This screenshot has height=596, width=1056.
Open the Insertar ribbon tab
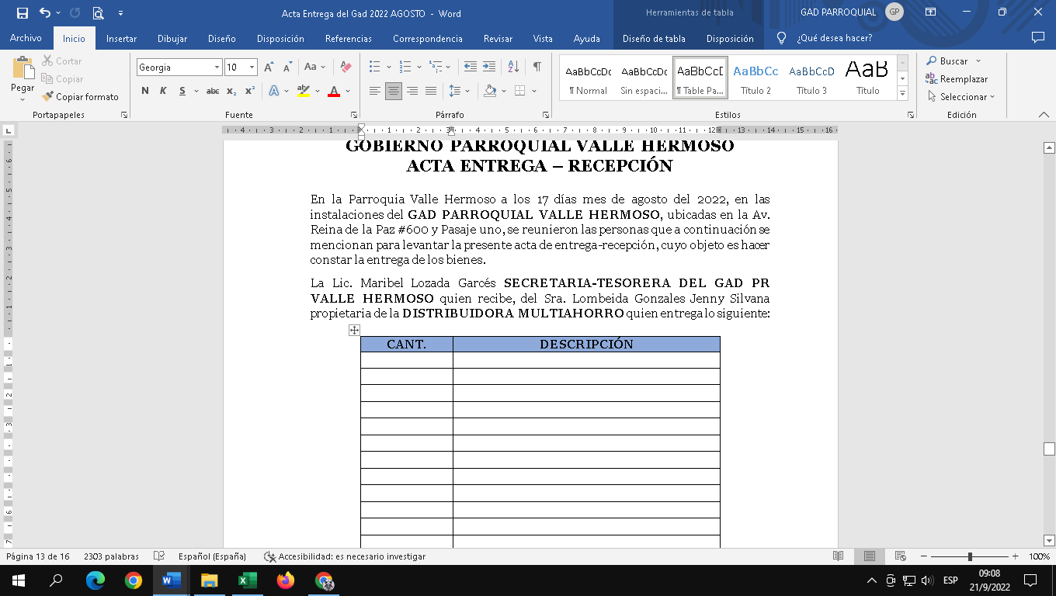(121, 39)
